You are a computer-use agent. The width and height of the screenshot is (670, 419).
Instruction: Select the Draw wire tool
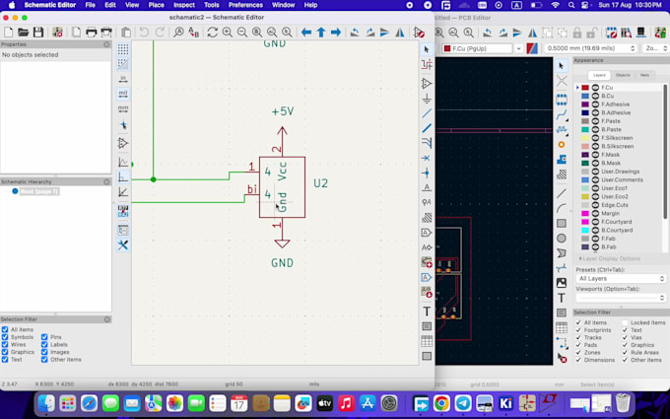(x=427, y=113)
